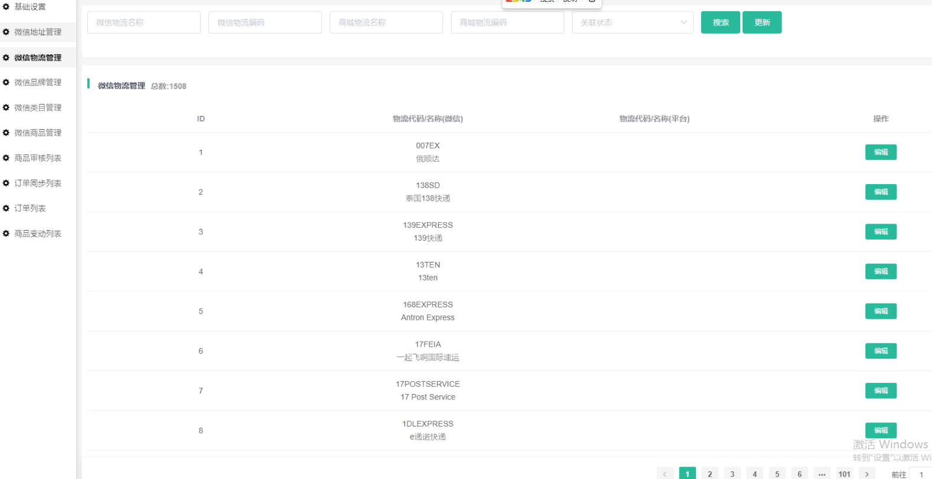Open 微信物流管理 in the sidebar
This screenshot has width=932, height=479.
[x=38, y=58]
